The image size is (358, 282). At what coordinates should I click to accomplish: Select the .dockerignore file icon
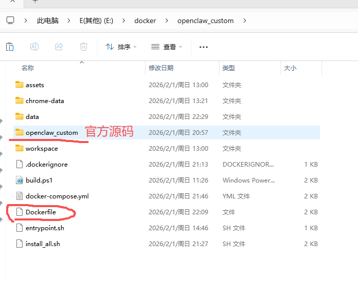19,164
